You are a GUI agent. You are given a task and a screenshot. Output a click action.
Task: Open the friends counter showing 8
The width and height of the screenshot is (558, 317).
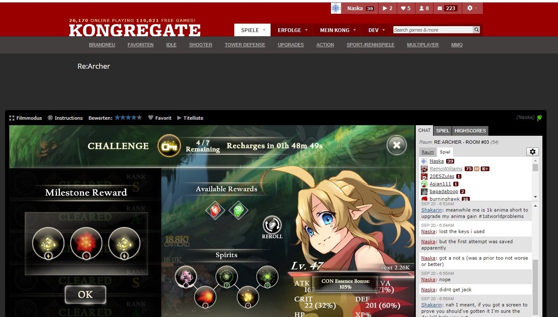click(x=424, y=8)
